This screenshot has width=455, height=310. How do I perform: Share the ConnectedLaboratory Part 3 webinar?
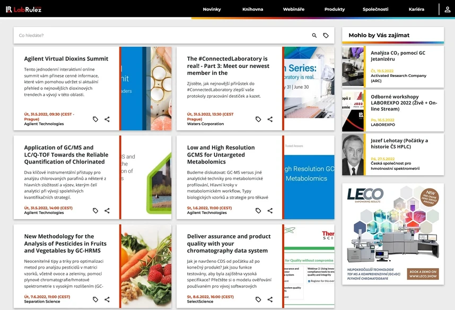click(x=269, y=119)
